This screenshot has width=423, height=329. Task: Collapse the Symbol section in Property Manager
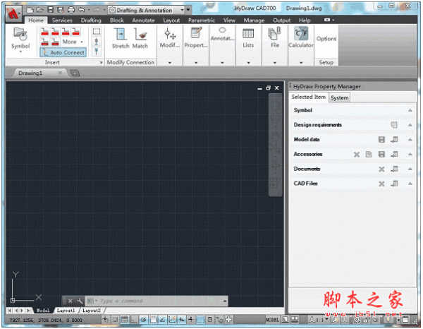(410, 111)
